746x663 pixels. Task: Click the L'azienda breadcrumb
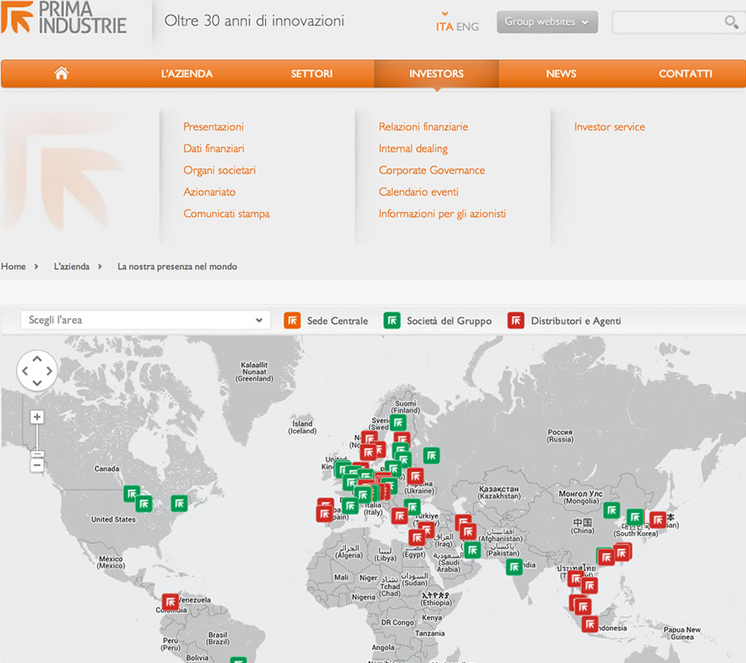(71, 266)
